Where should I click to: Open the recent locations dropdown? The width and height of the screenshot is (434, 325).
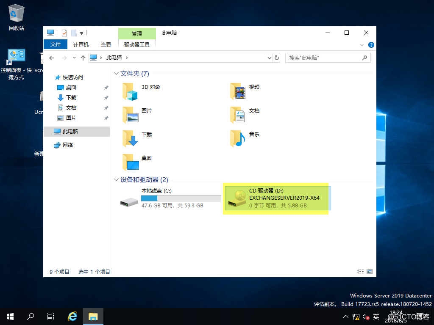click(74, 58)
